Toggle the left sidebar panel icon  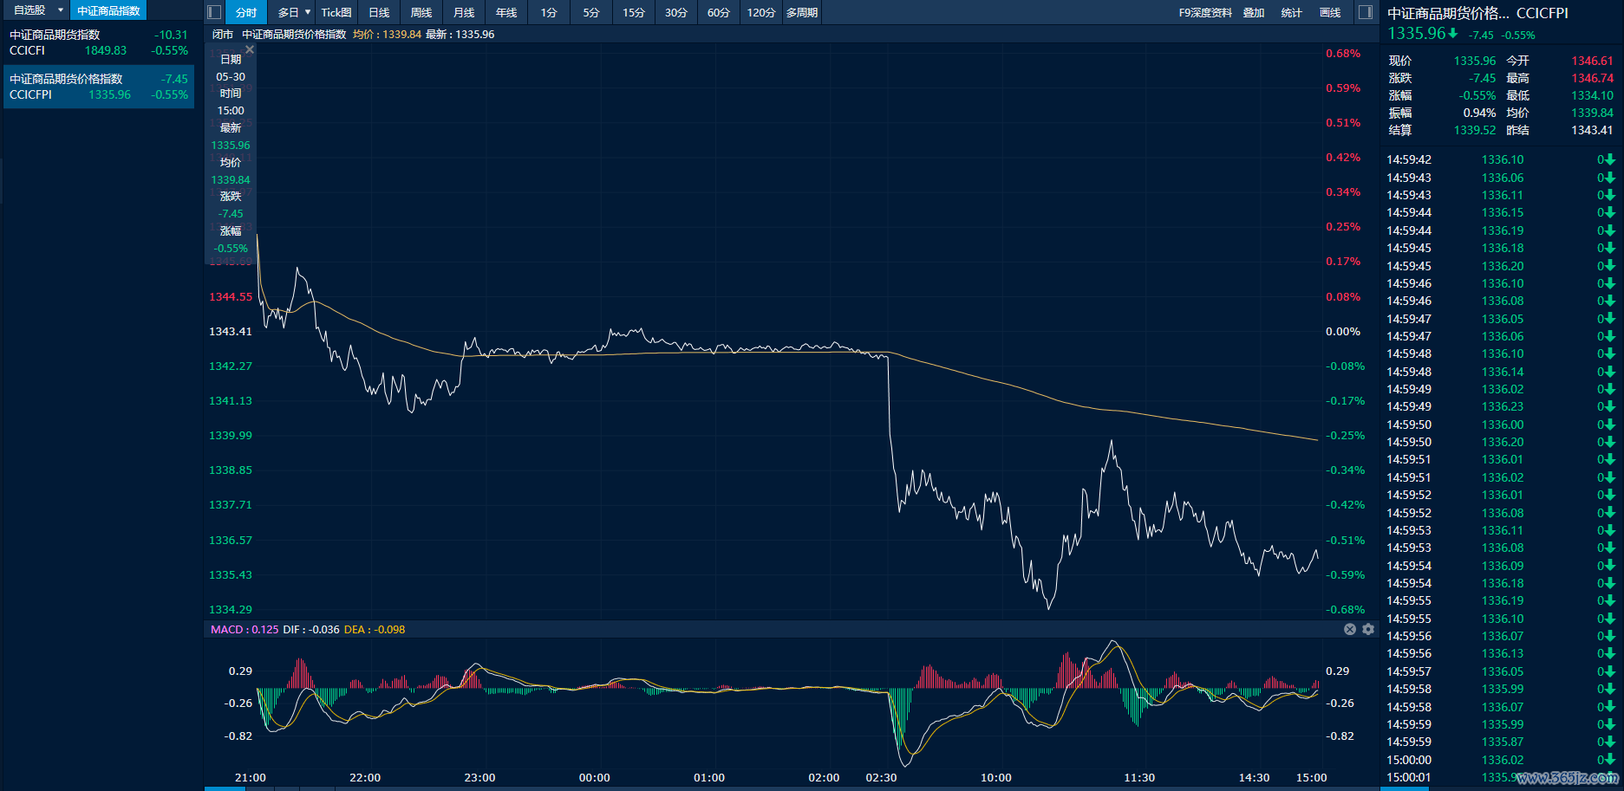point(214,12)
